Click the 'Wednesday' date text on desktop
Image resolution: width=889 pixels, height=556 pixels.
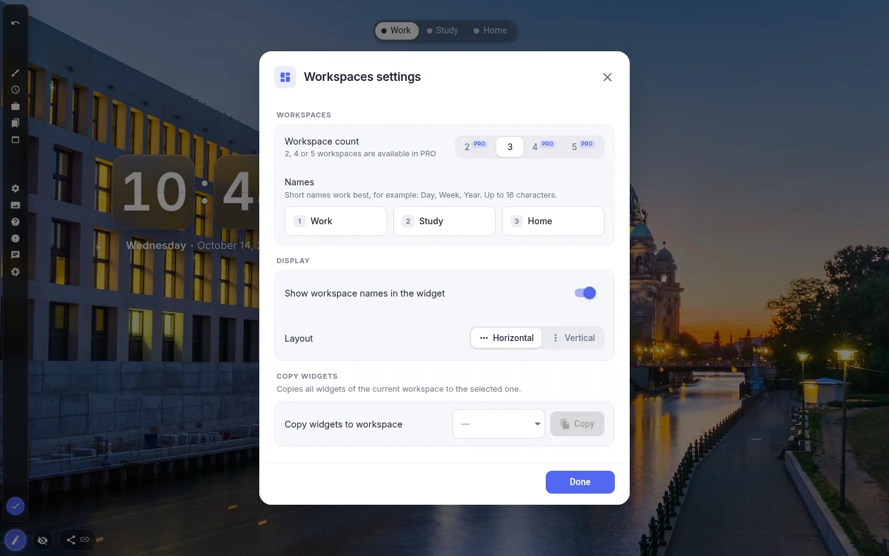[156, 245]
